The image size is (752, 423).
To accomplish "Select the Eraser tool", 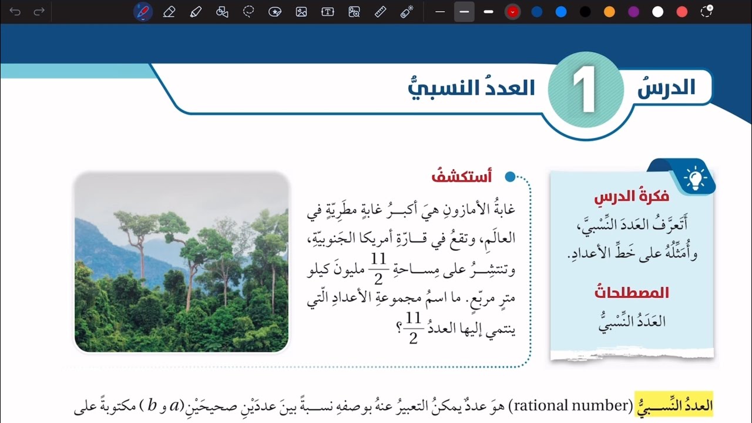I will [x=169, y=12].
